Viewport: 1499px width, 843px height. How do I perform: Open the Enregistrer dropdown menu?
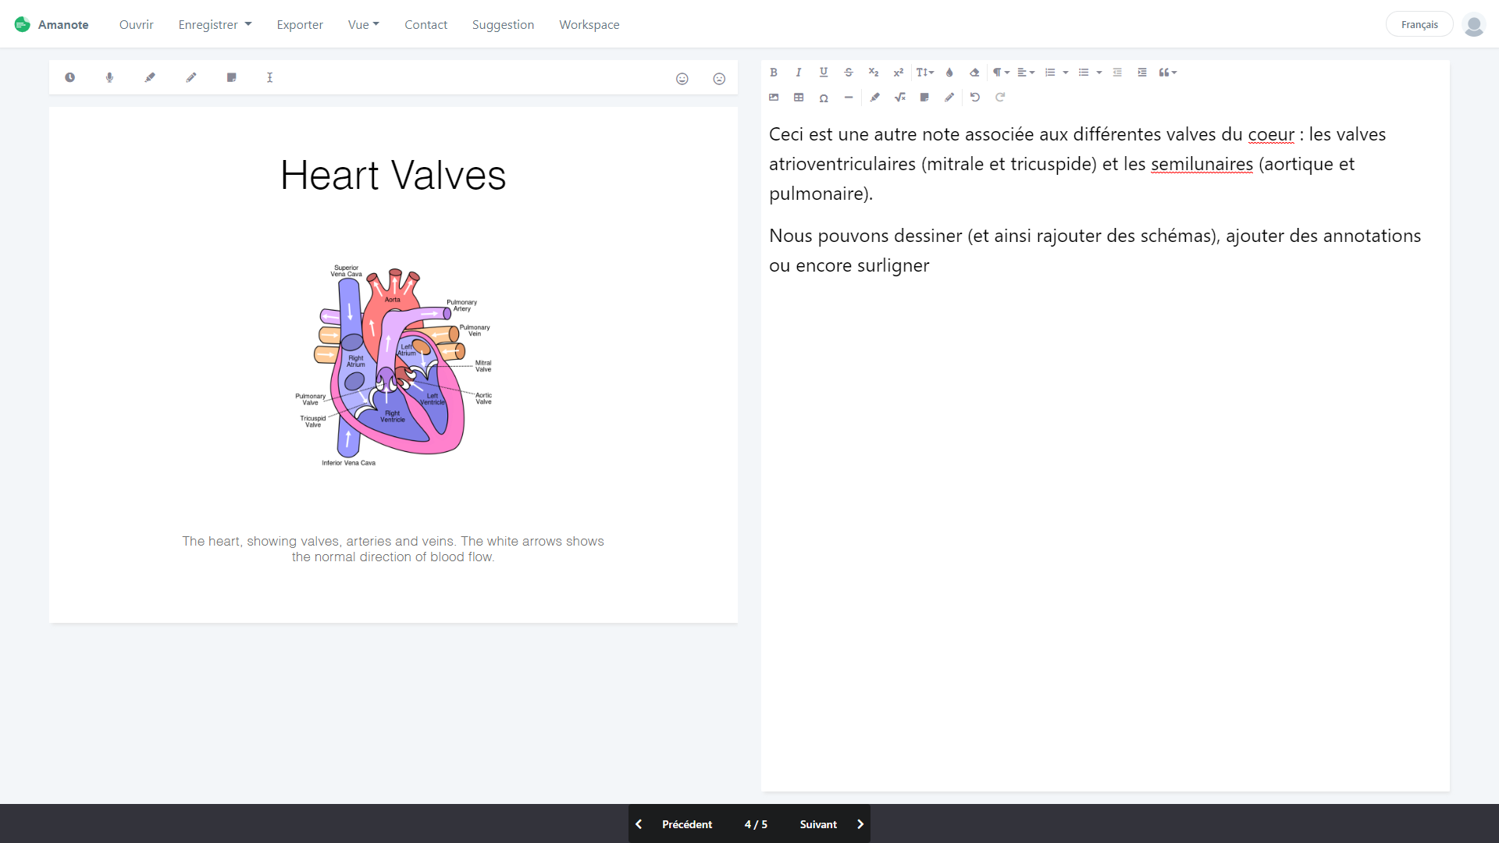pos(215,24)
